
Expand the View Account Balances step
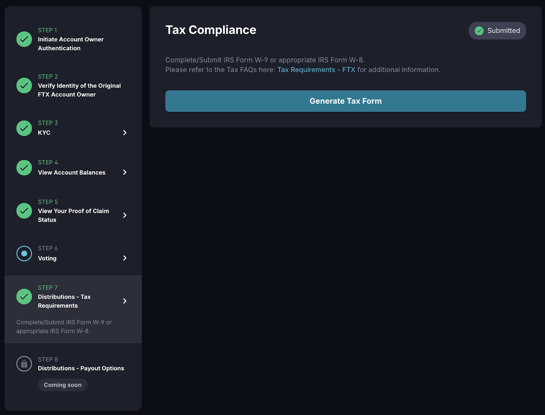[x=125, y=172]
